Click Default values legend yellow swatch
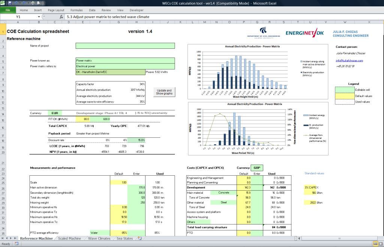 tap(345, 96)
